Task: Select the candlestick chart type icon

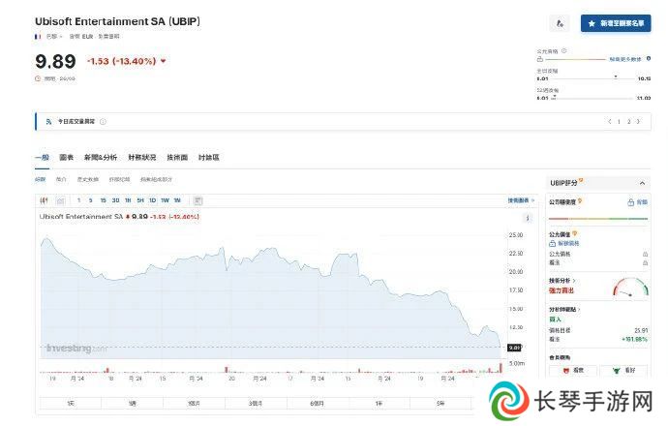Action: [44, 200]
